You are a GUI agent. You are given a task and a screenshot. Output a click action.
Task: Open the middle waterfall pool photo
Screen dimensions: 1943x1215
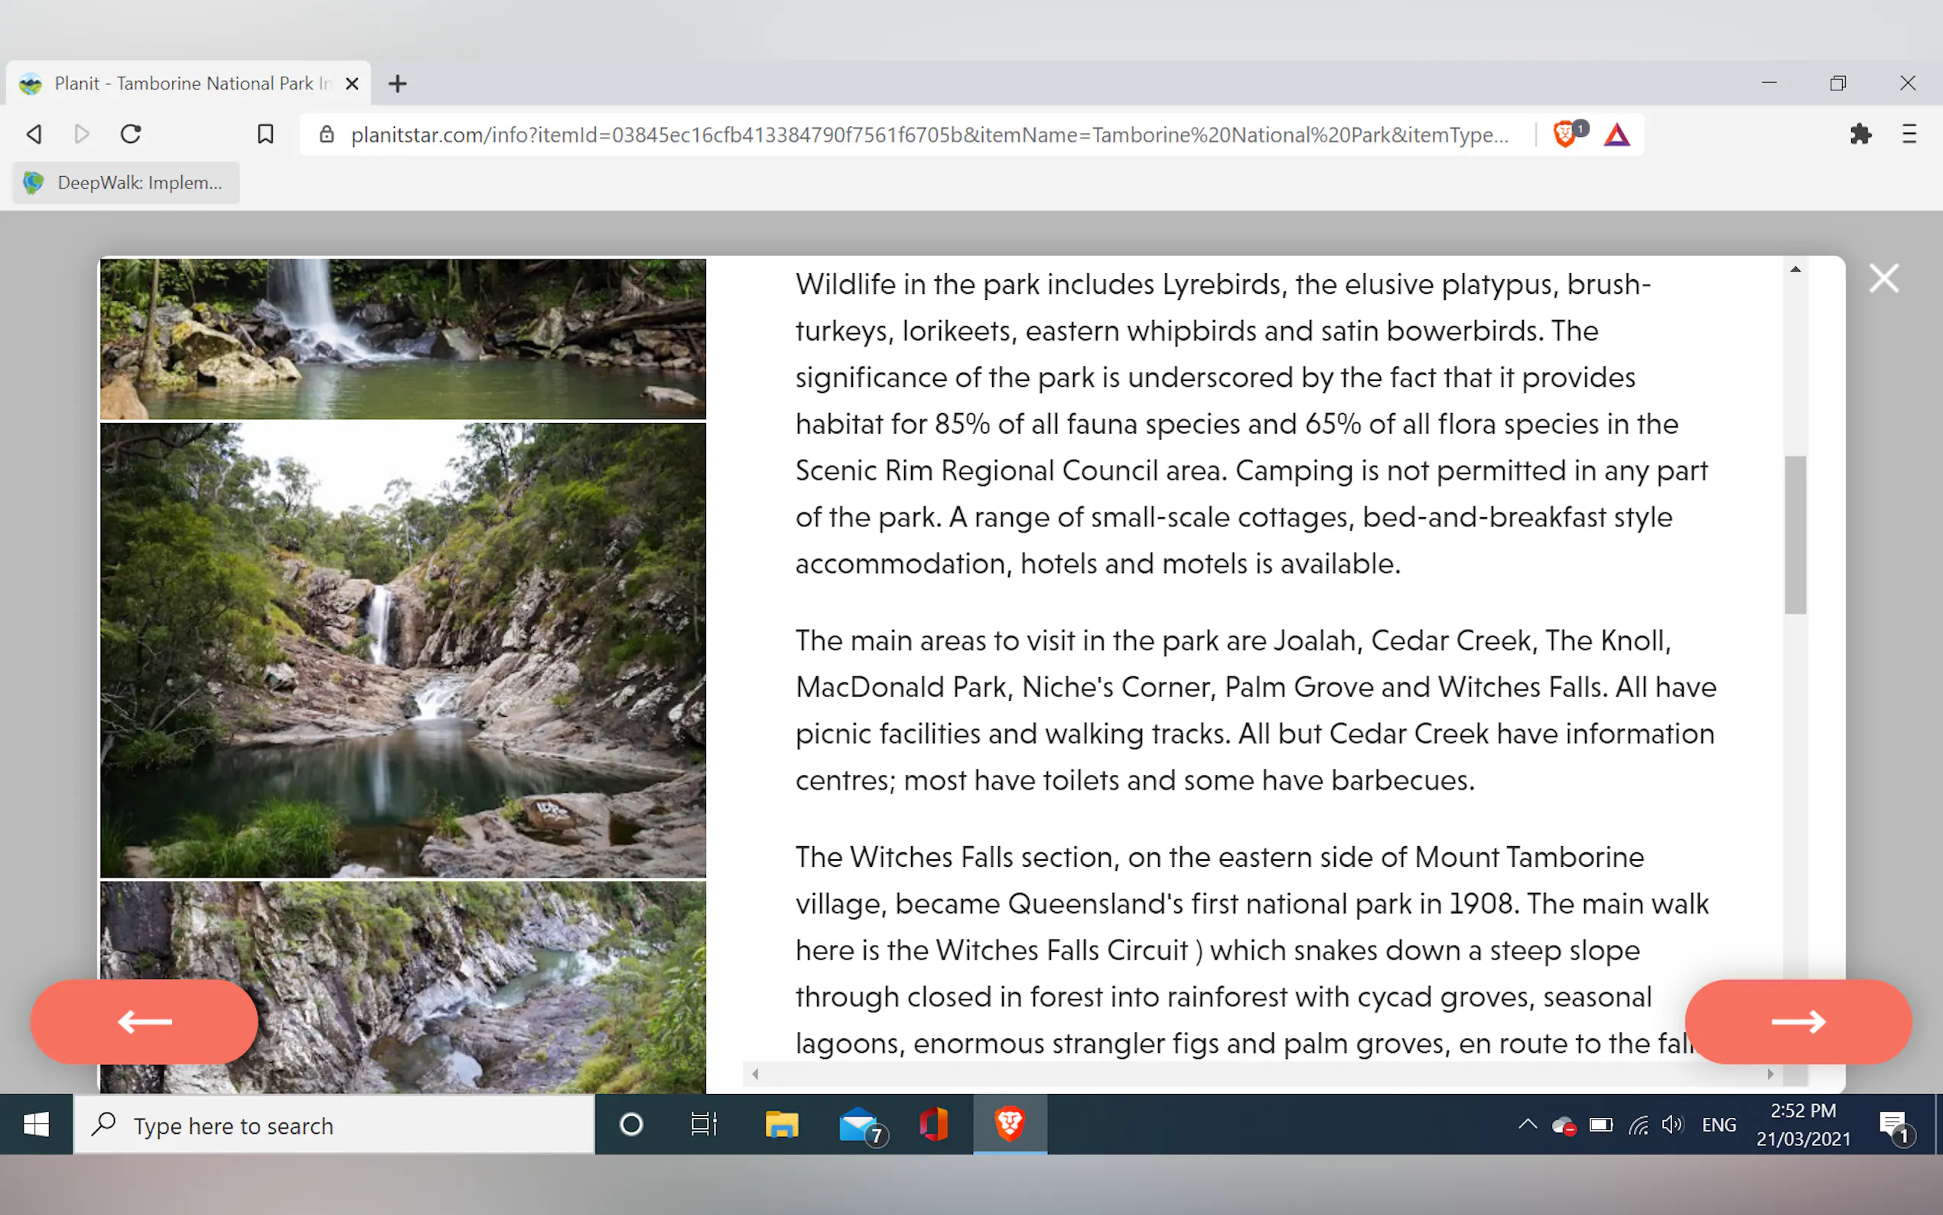click(403, 650)
